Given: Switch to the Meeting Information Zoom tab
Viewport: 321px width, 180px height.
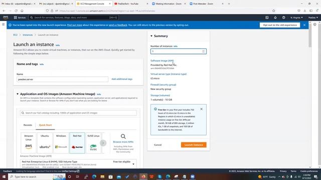Looking at the screenshot, I should tap(169, 3).
